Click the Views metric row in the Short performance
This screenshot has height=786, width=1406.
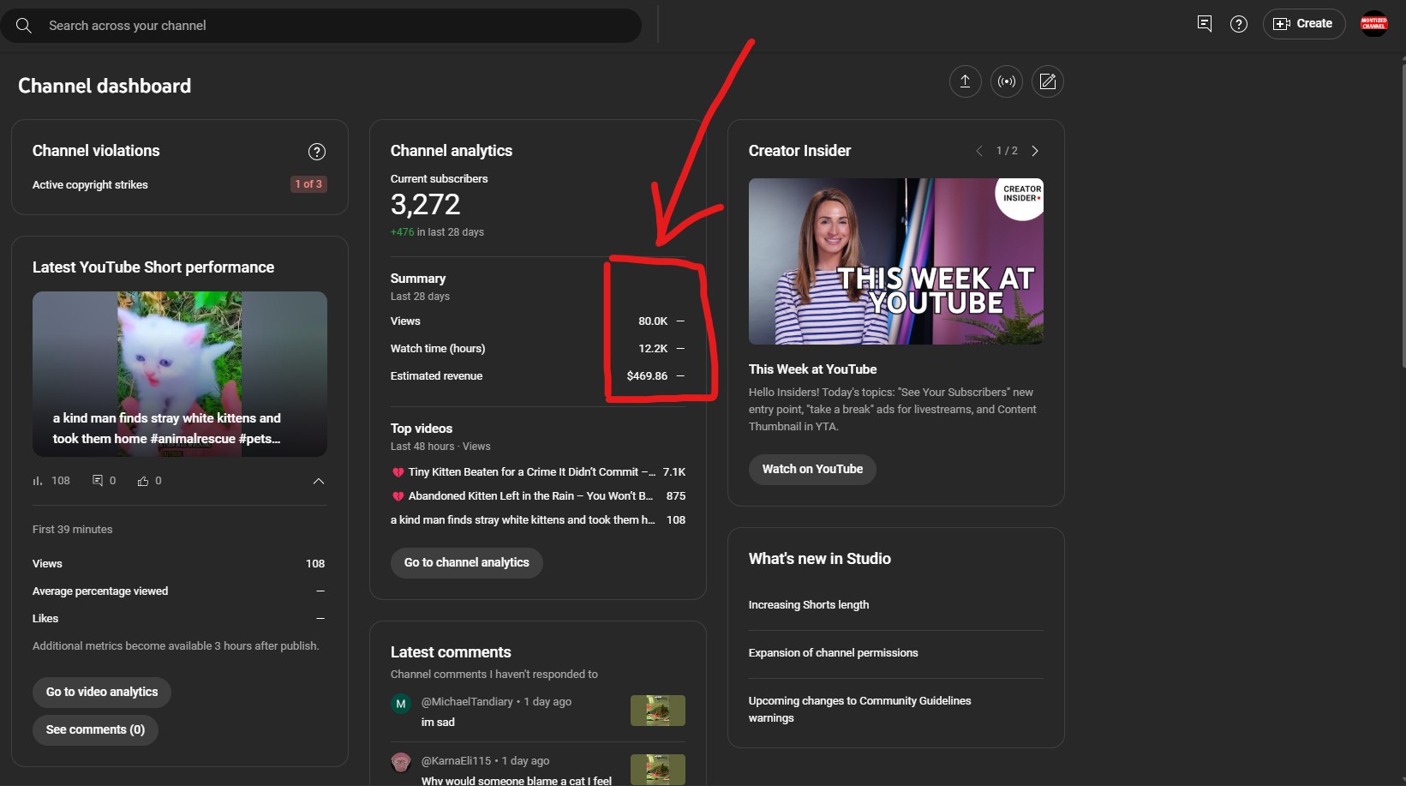pyautogui.click(x=180, y=563)
